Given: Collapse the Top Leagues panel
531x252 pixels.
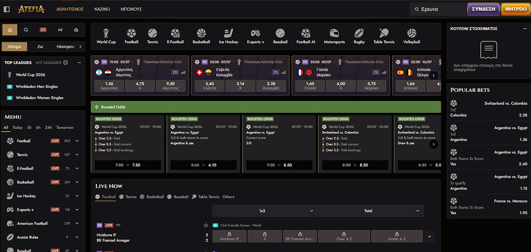Looking at the screenshot, I should click(79, 63).
